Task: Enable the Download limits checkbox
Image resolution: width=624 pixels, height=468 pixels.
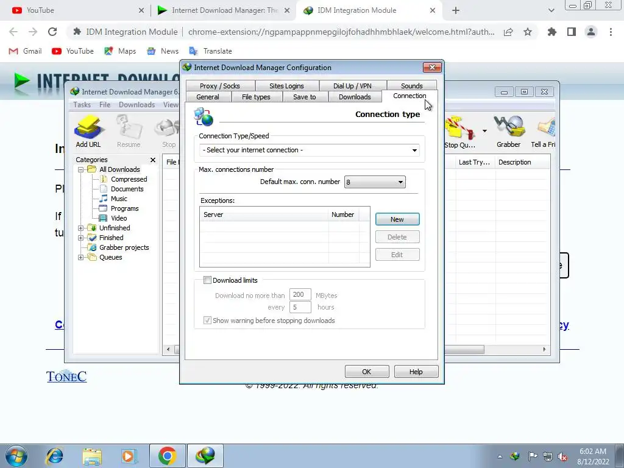Action: pyautogui.click(x=207, y=280)
